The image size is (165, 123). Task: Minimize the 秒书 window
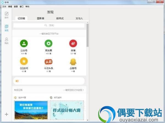tap(150, 2)
